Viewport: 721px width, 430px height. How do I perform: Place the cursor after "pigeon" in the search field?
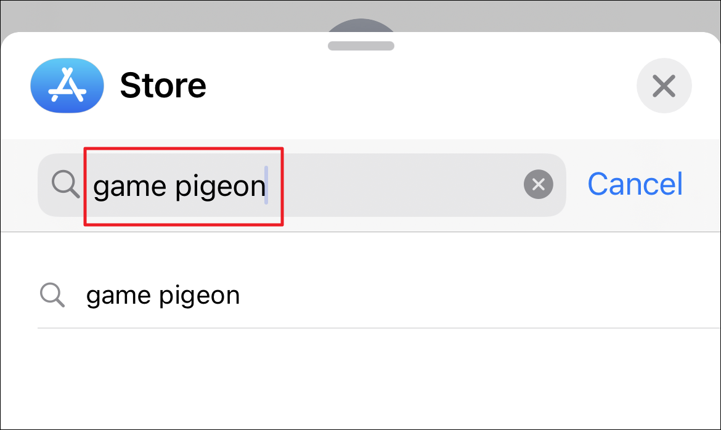click(x=266, y=185)
